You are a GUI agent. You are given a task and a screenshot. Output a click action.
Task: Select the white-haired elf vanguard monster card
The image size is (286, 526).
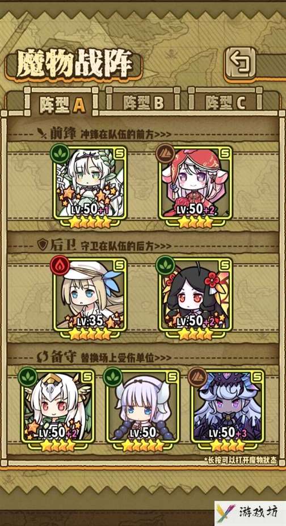pos(90,186)
